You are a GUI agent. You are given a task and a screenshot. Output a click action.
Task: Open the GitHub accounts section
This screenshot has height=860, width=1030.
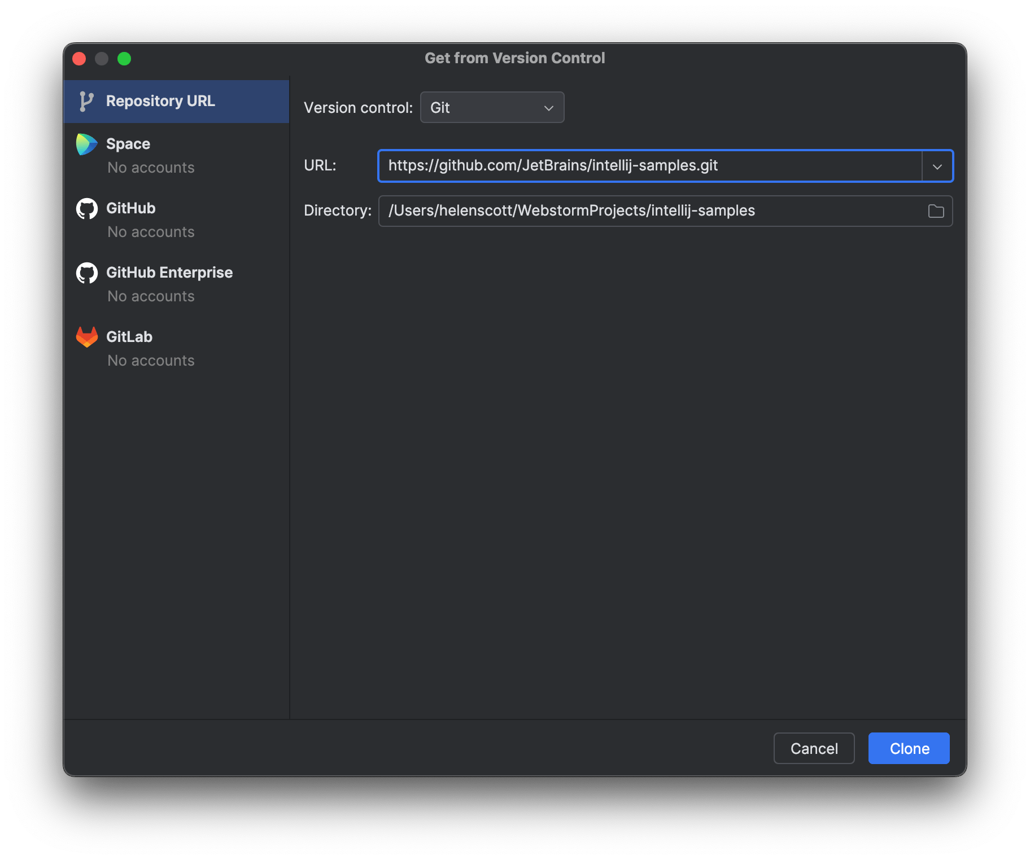tap(130, 208)
